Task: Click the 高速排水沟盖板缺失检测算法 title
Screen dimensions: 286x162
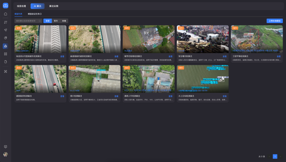Action: (x=29, y=56)
